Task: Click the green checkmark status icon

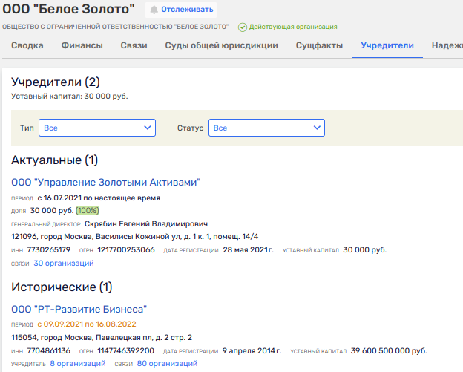Action: click(x=243, y=27)
